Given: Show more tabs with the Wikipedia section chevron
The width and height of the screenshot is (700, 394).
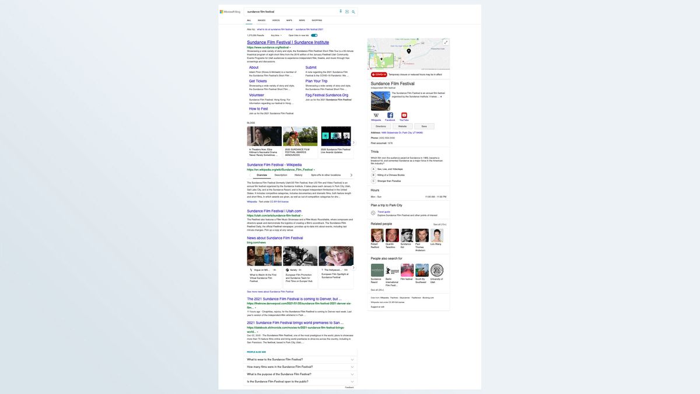Looking at the screenshot, I should pyautogui.click(x=352, y=175).
